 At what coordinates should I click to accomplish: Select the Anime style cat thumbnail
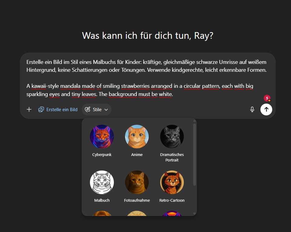137,136
